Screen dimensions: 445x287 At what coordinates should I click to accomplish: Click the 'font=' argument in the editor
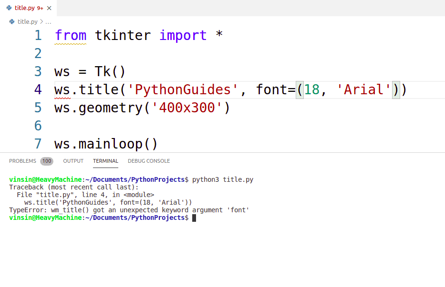[276, 90]
